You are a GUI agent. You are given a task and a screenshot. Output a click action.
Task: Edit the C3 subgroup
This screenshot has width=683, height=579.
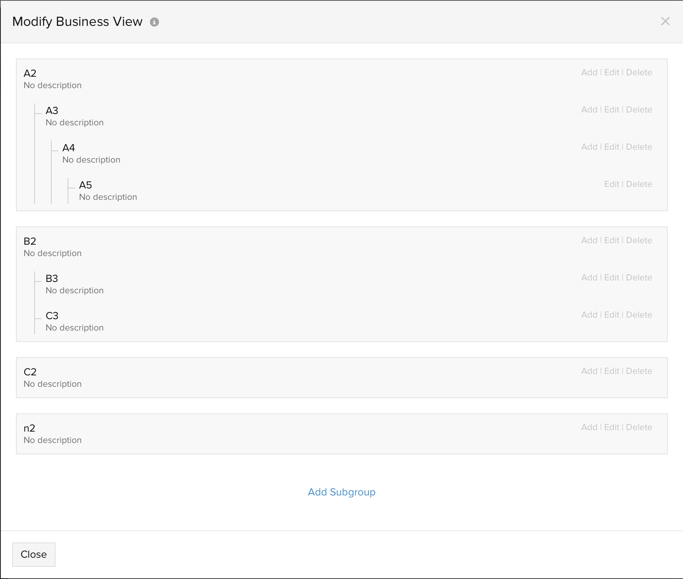(612, 315)
